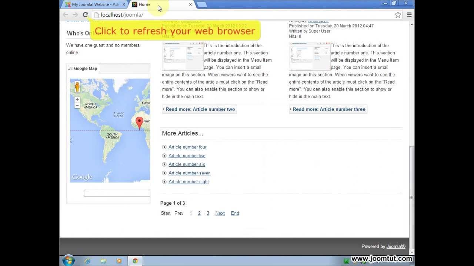
Task: Open a new browser tab
Action: (x=202, y=4)
